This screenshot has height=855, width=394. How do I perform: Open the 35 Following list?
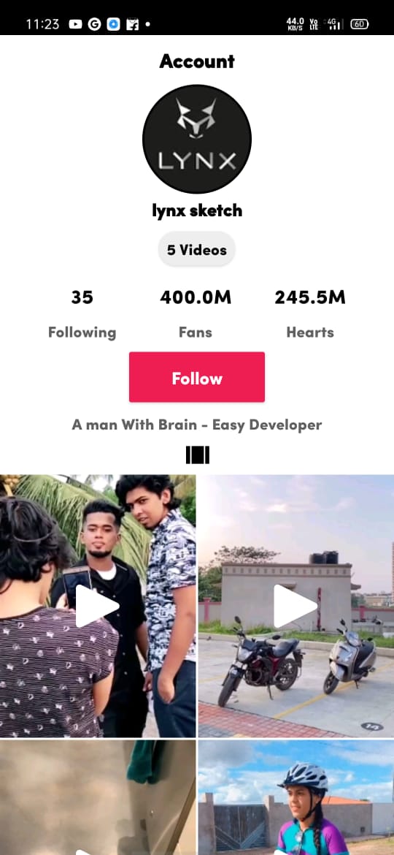[82, 313]
